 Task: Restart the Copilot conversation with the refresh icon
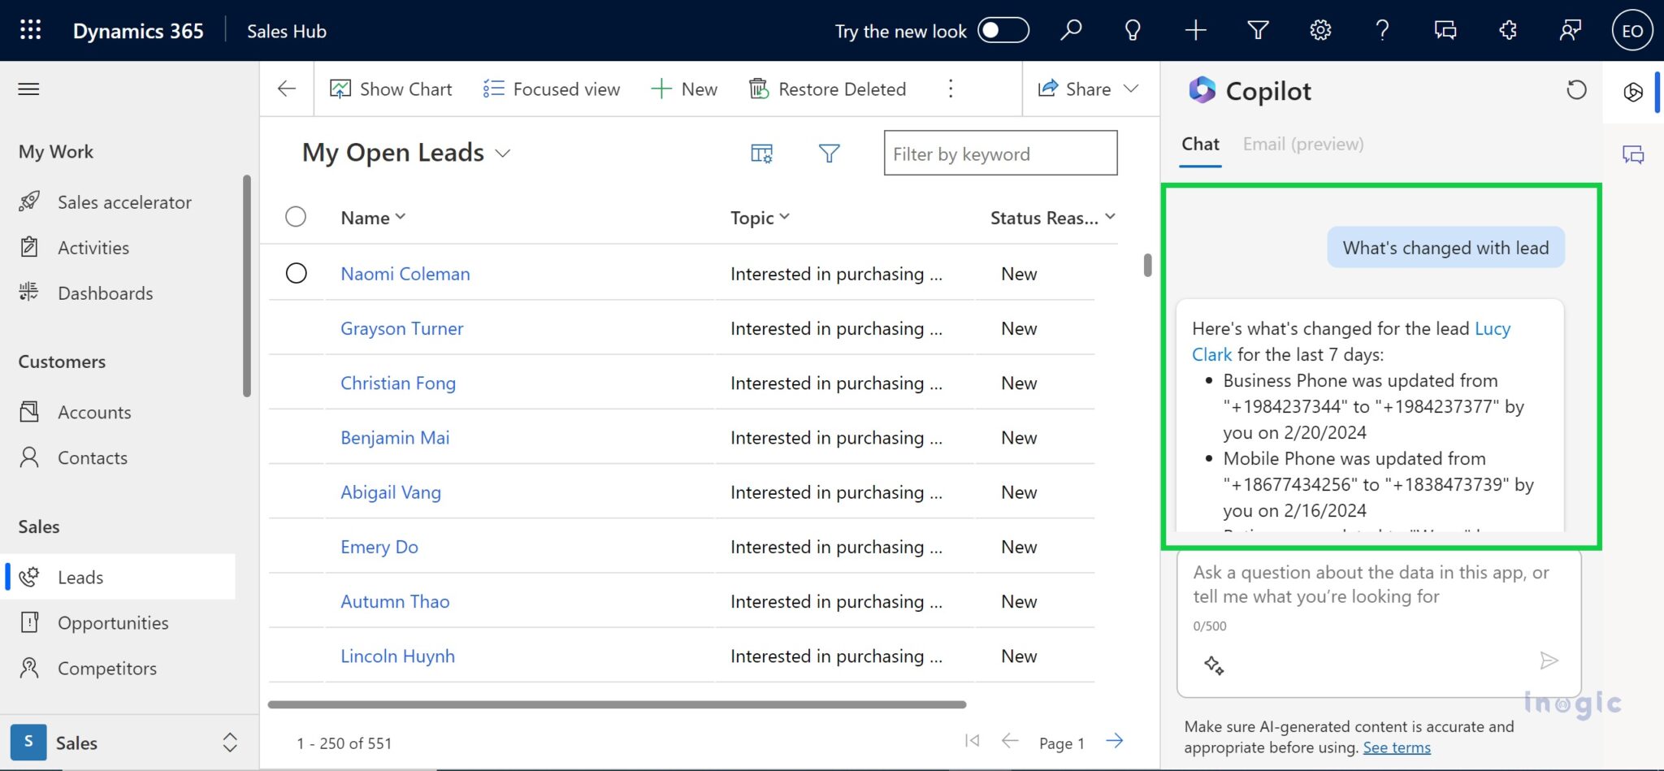[1576, 91]
